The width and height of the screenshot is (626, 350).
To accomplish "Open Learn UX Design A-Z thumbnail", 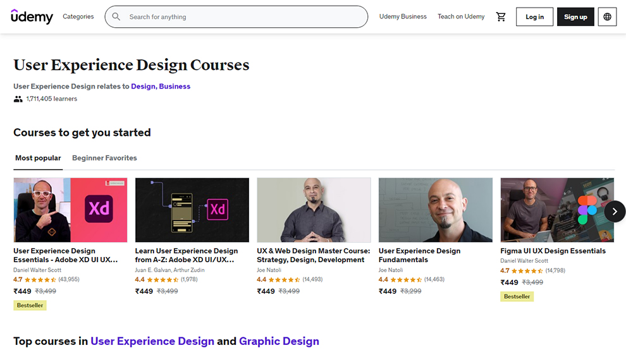I will tap(192, 210).
